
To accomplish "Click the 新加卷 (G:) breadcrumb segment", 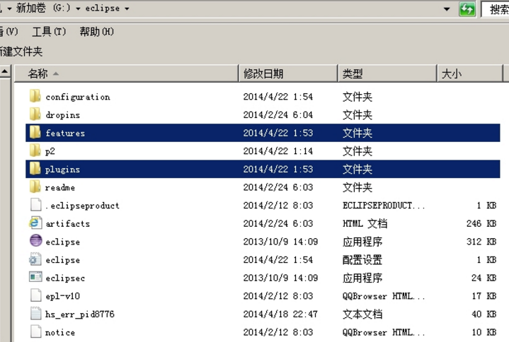I will tap(43, 8).
